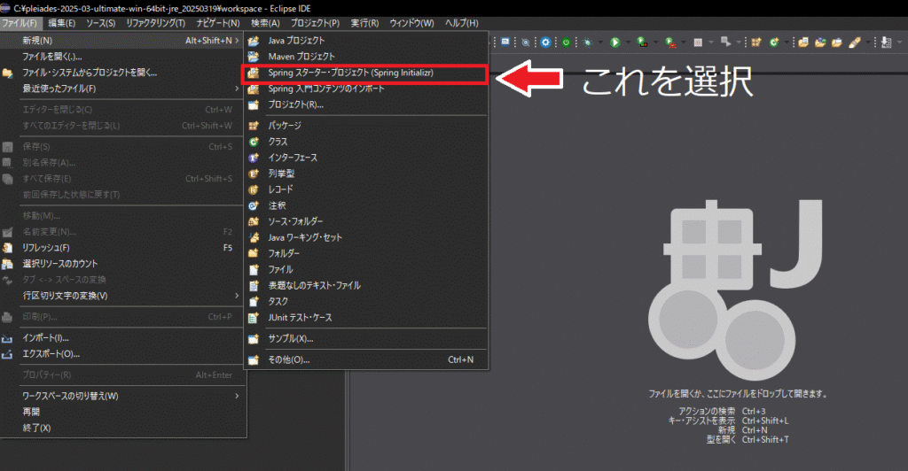Screen dimensions: 908x471
Task: Click the JUnit Test Case icon
Action: [x=253, y=318]
